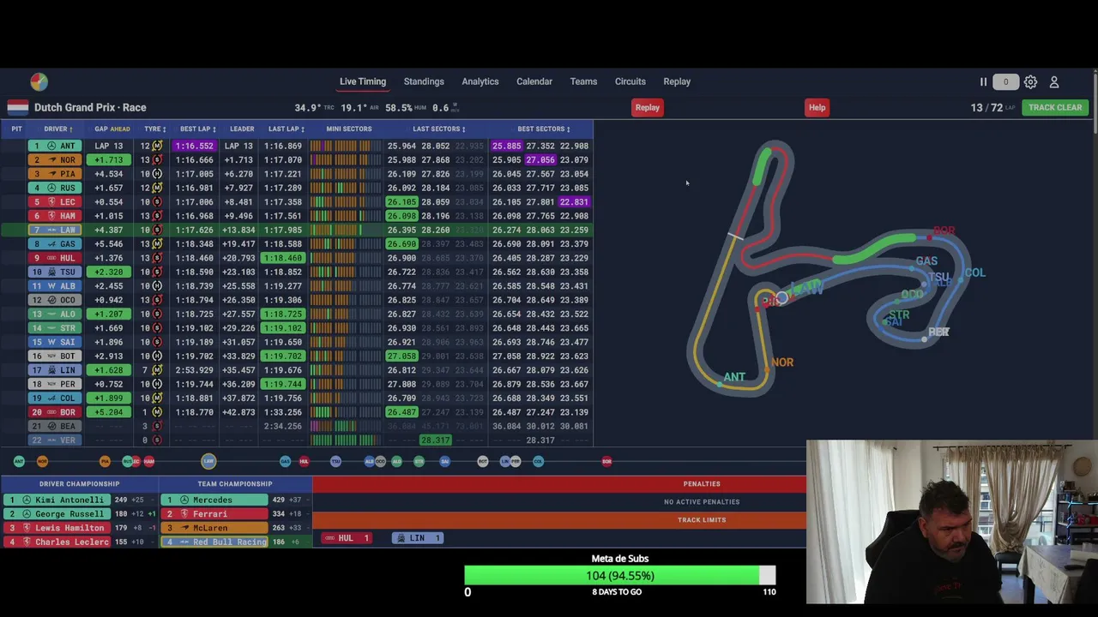Click the TEAM CHAMPIONSHIP header
The height and width of the screenshot is (617, 1098).
pos(235,484)
